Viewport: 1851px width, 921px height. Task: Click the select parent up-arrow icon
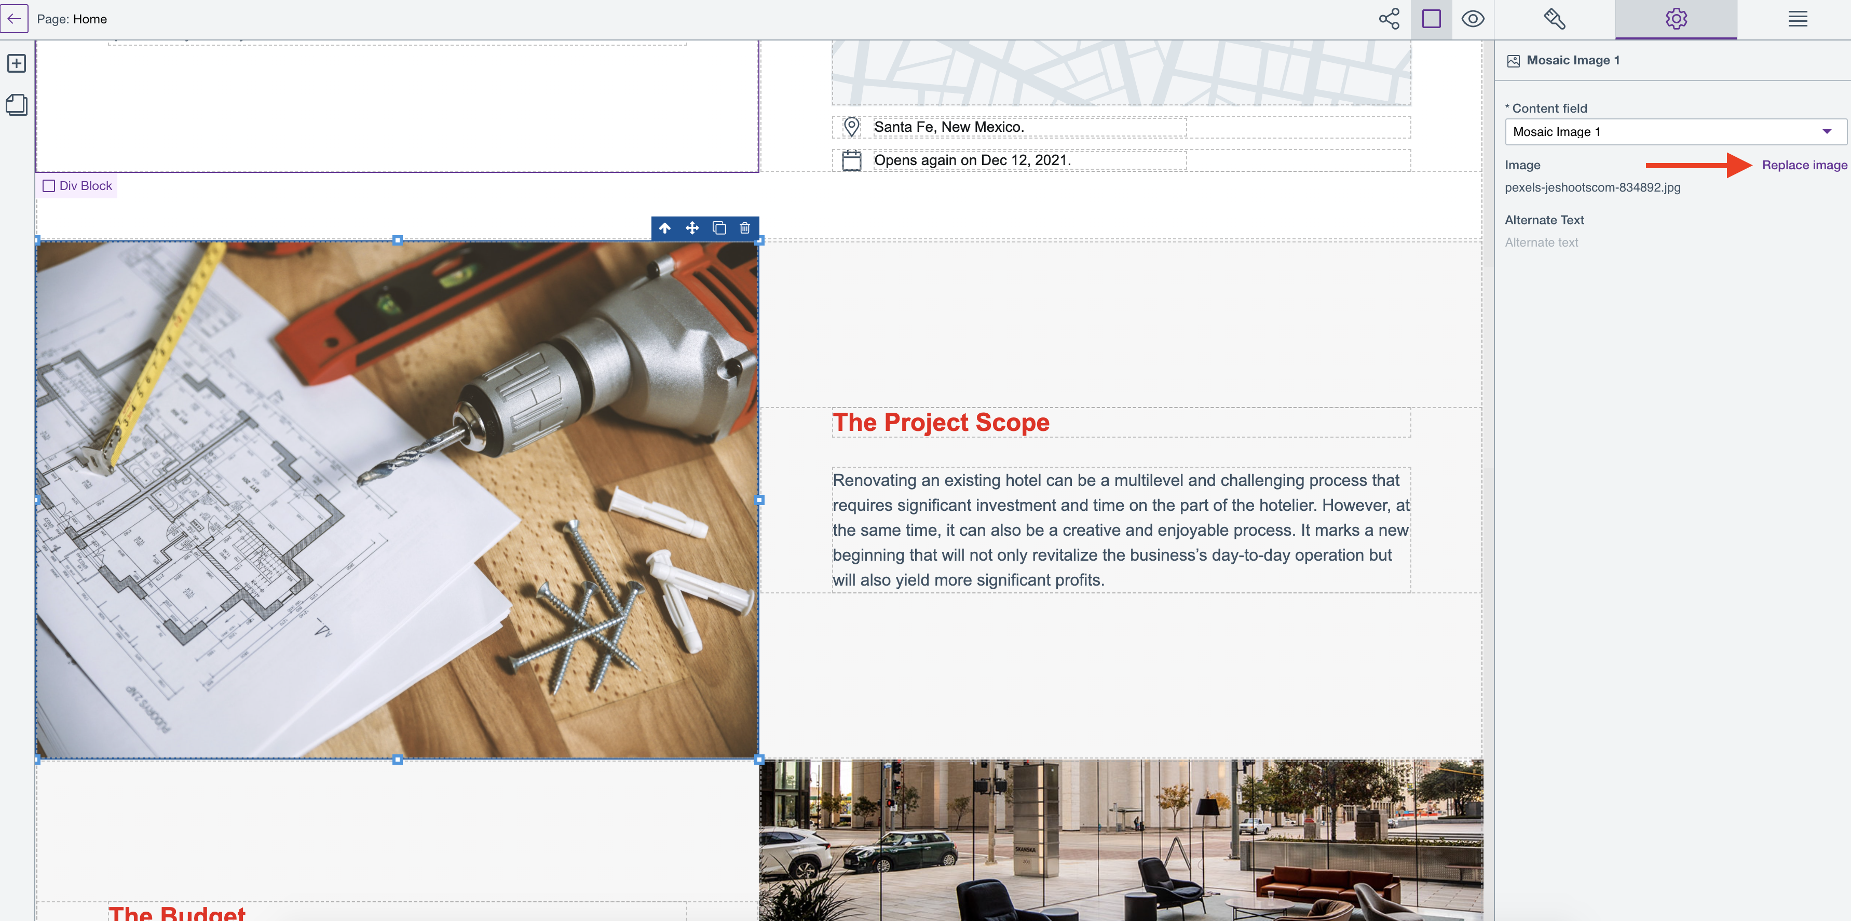click(664, 228)
